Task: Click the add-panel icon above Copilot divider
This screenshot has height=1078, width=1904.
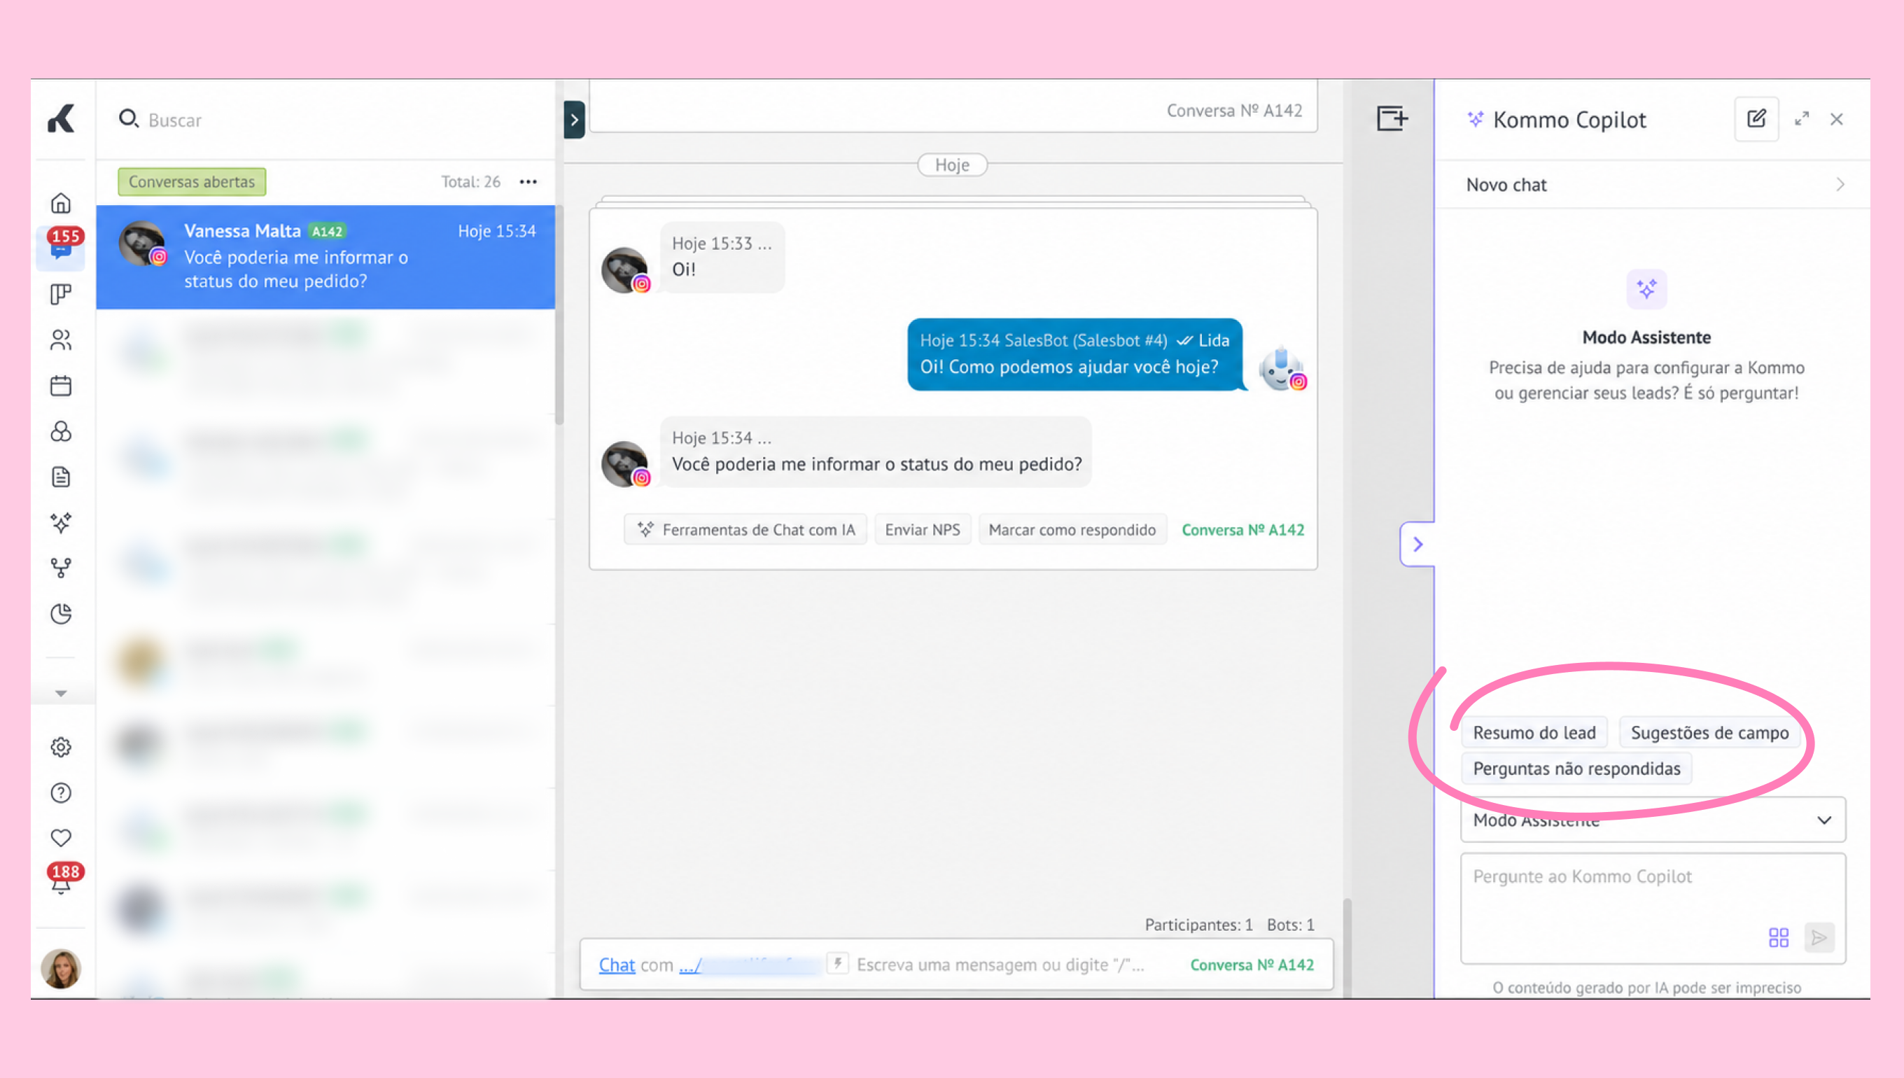Action: coord(1392,118)
